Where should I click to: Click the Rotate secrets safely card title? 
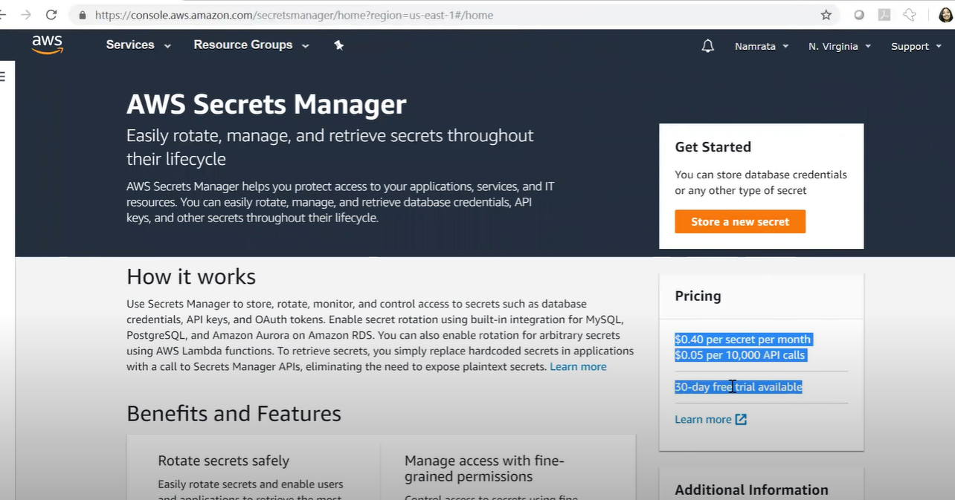click(223, 461)
